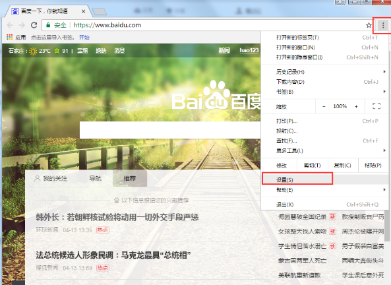This screenshot has height=285, width=391.
Task: Close the Baidu tab
Action: click(83, 11)
